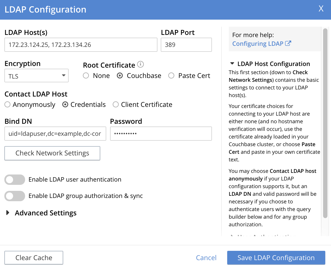Cancel the LDAP Configuration dialog

tap(206, 258)
